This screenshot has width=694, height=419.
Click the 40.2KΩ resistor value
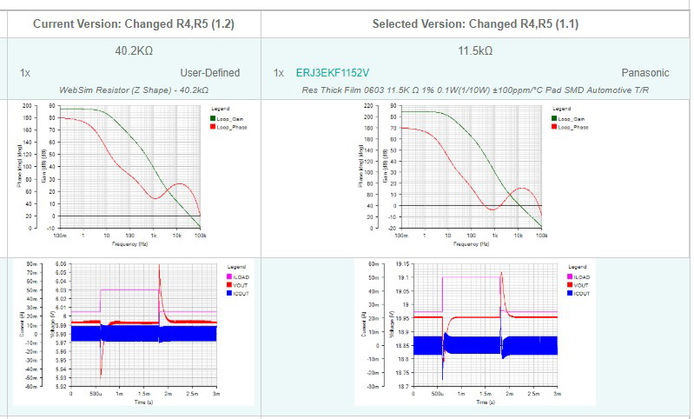pyautogui.click(x=134, y=51)
